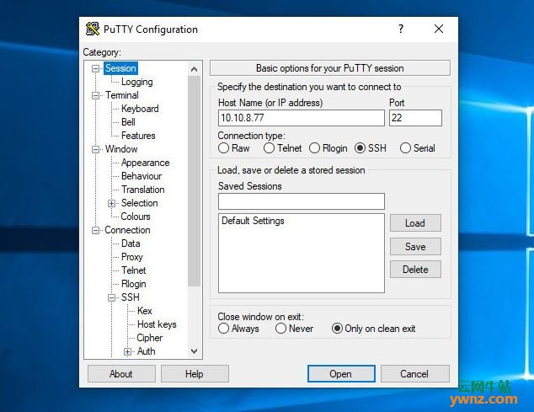
Task: Open the Selection category
Action: [x=140, y=203]
